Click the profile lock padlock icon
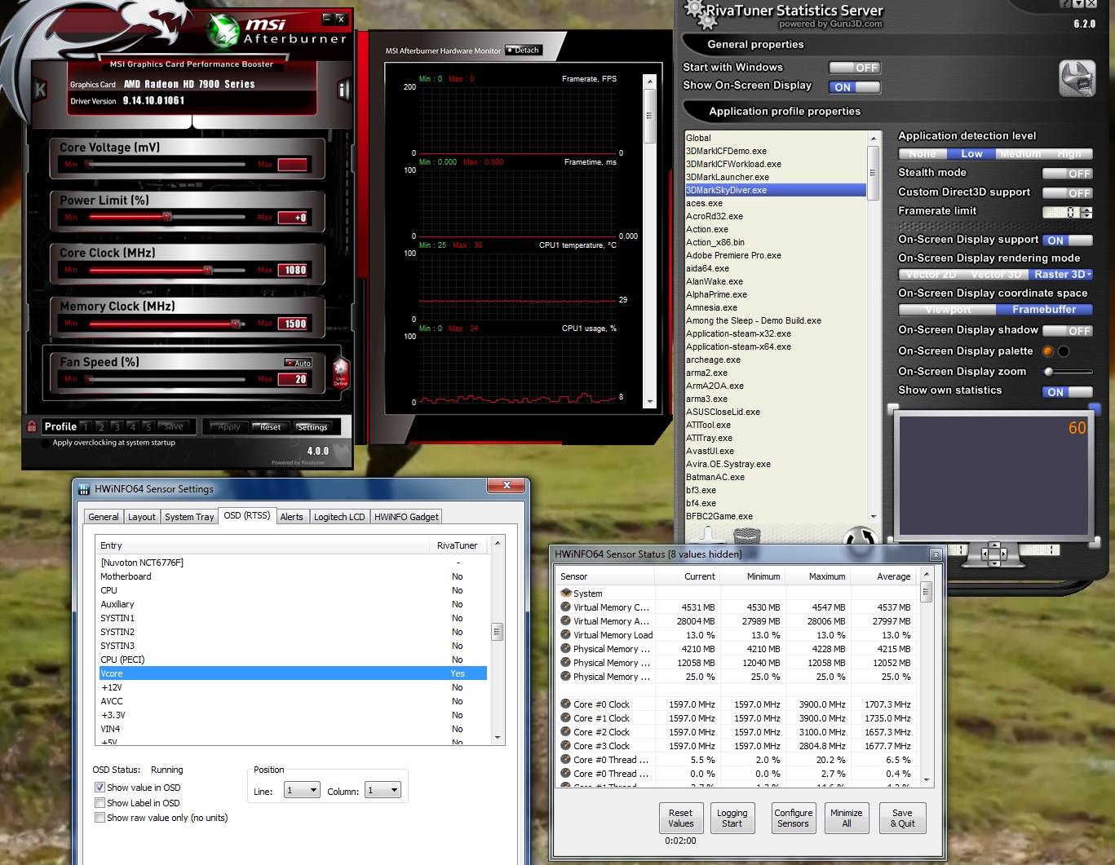The height and width of the screenshot is (865, 1115). coord(32,426)
